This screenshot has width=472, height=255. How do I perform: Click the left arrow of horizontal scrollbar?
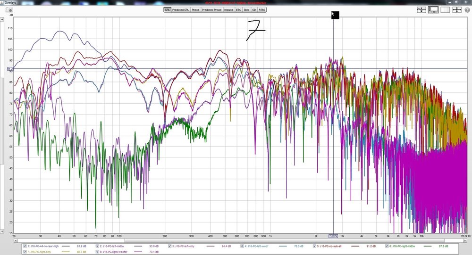pos(16,240)
